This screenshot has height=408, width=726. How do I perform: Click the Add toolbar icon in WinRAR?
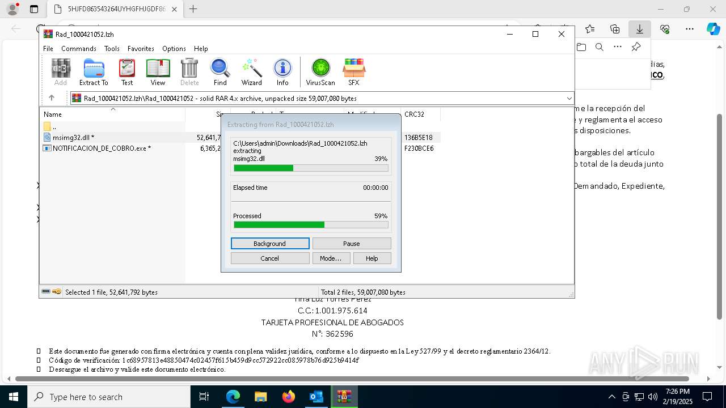click(61, 72)
